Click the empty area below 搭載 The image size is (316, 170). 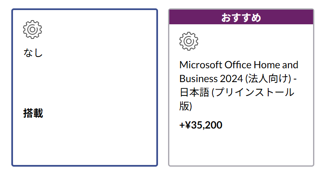(84, 142)
